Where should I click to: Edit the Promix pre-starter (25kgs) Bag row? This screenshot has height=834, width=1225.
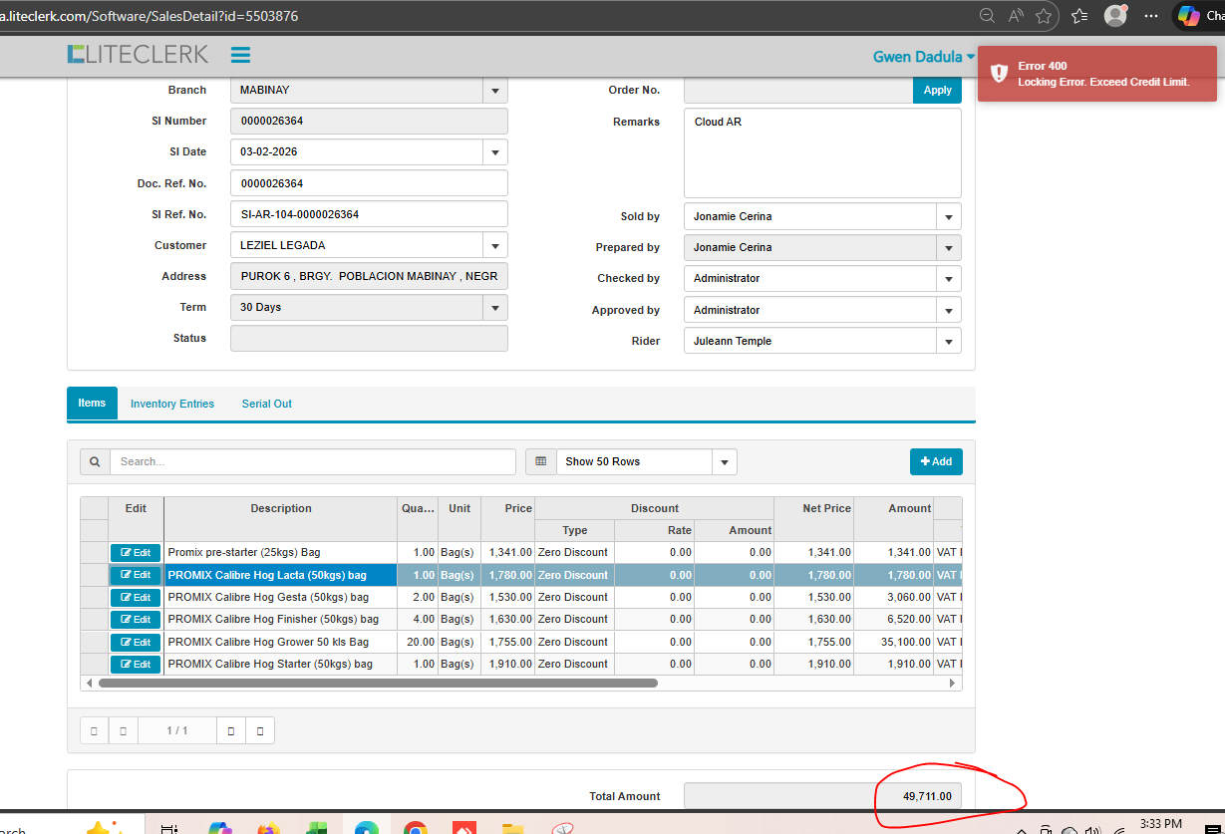point(136,552)
